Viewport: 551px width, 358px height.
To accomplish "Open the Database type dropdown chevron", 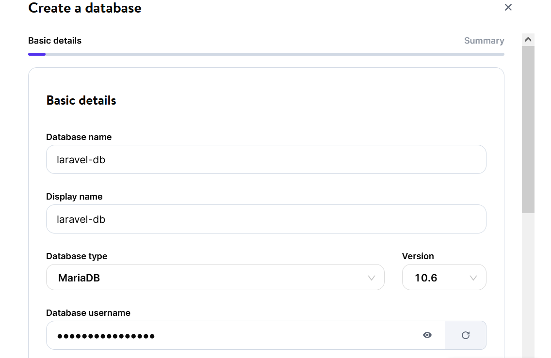I will click(x=372, y=278).
